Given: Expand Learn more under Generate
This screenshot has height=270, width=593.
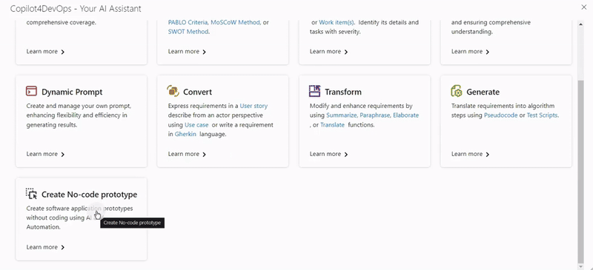Looking at the screenshot, I should tap(471, 154).
